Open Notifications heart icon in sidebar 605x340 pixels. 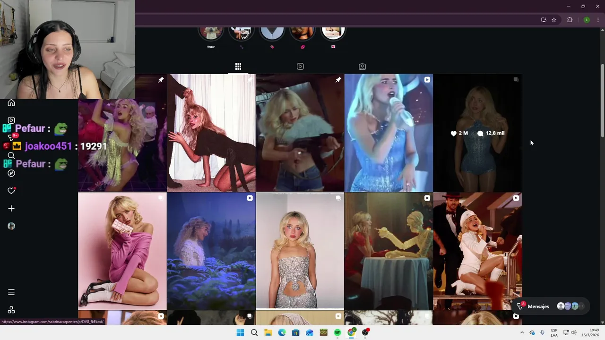[x=11, y=191]
